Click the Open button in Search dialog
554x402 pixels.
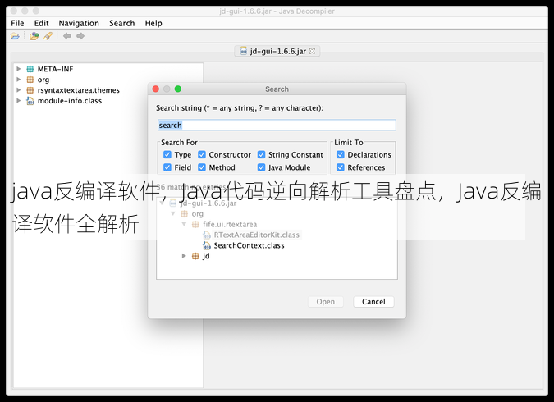pyautogui.click(x=325, y=302)
